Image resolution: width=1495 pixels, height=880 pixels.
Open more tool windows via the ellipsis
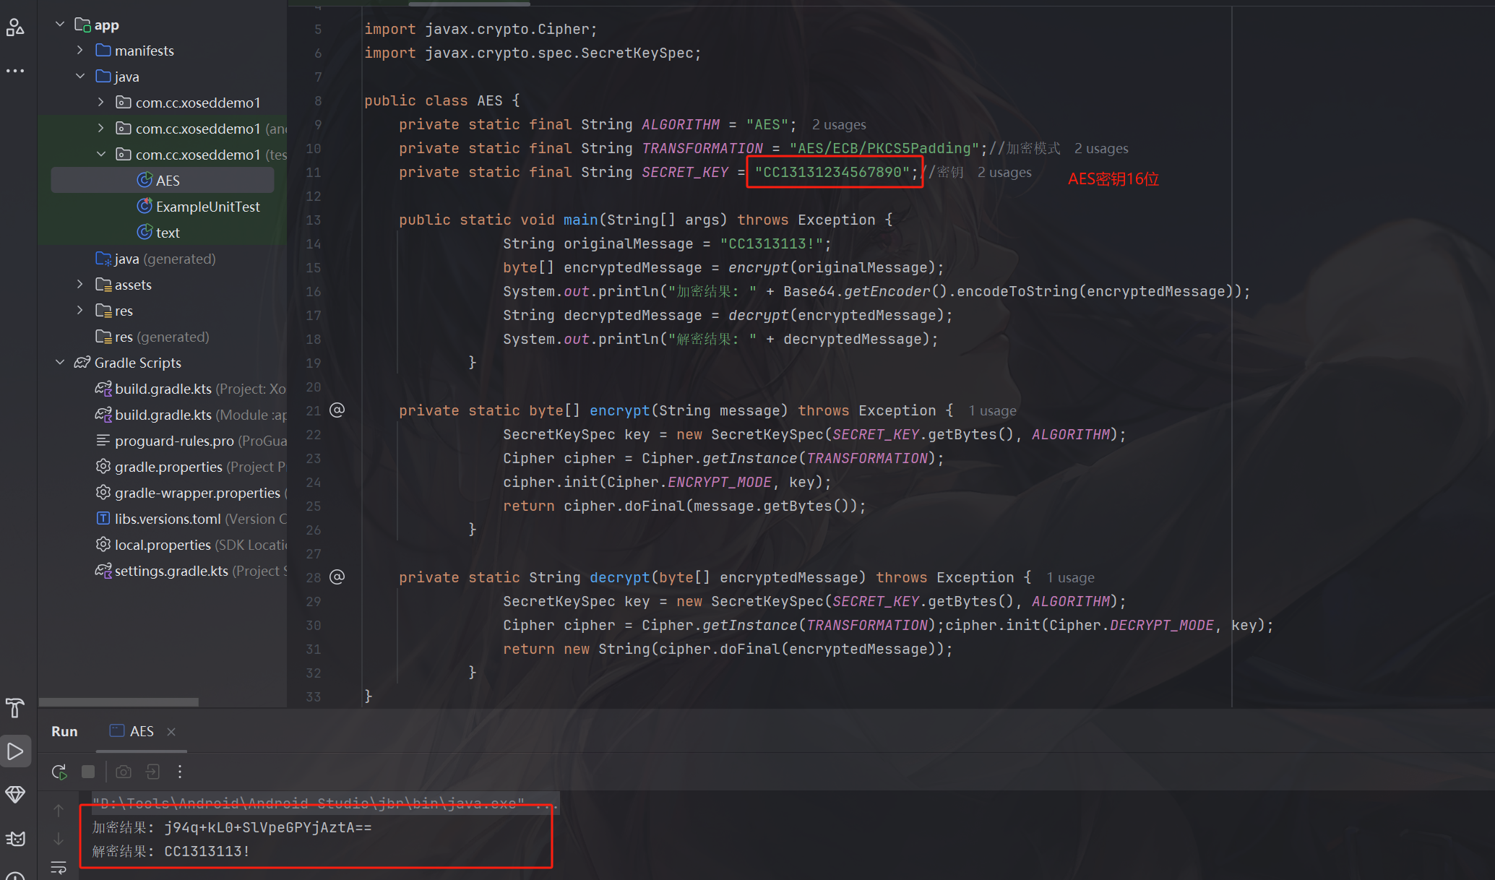tap(15, 71)
